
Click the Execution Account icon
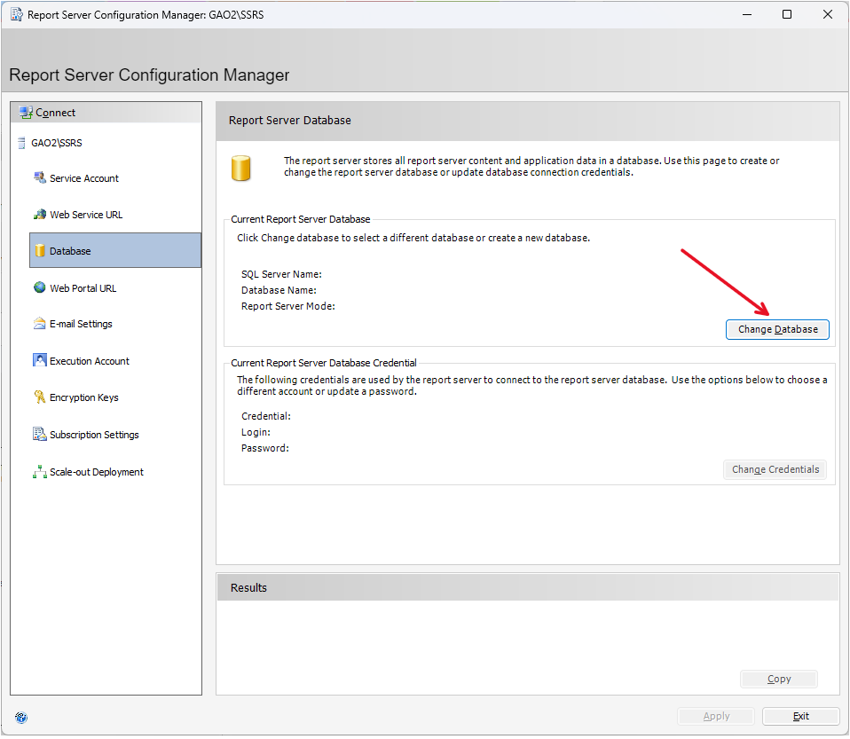[x=40, y=360]
